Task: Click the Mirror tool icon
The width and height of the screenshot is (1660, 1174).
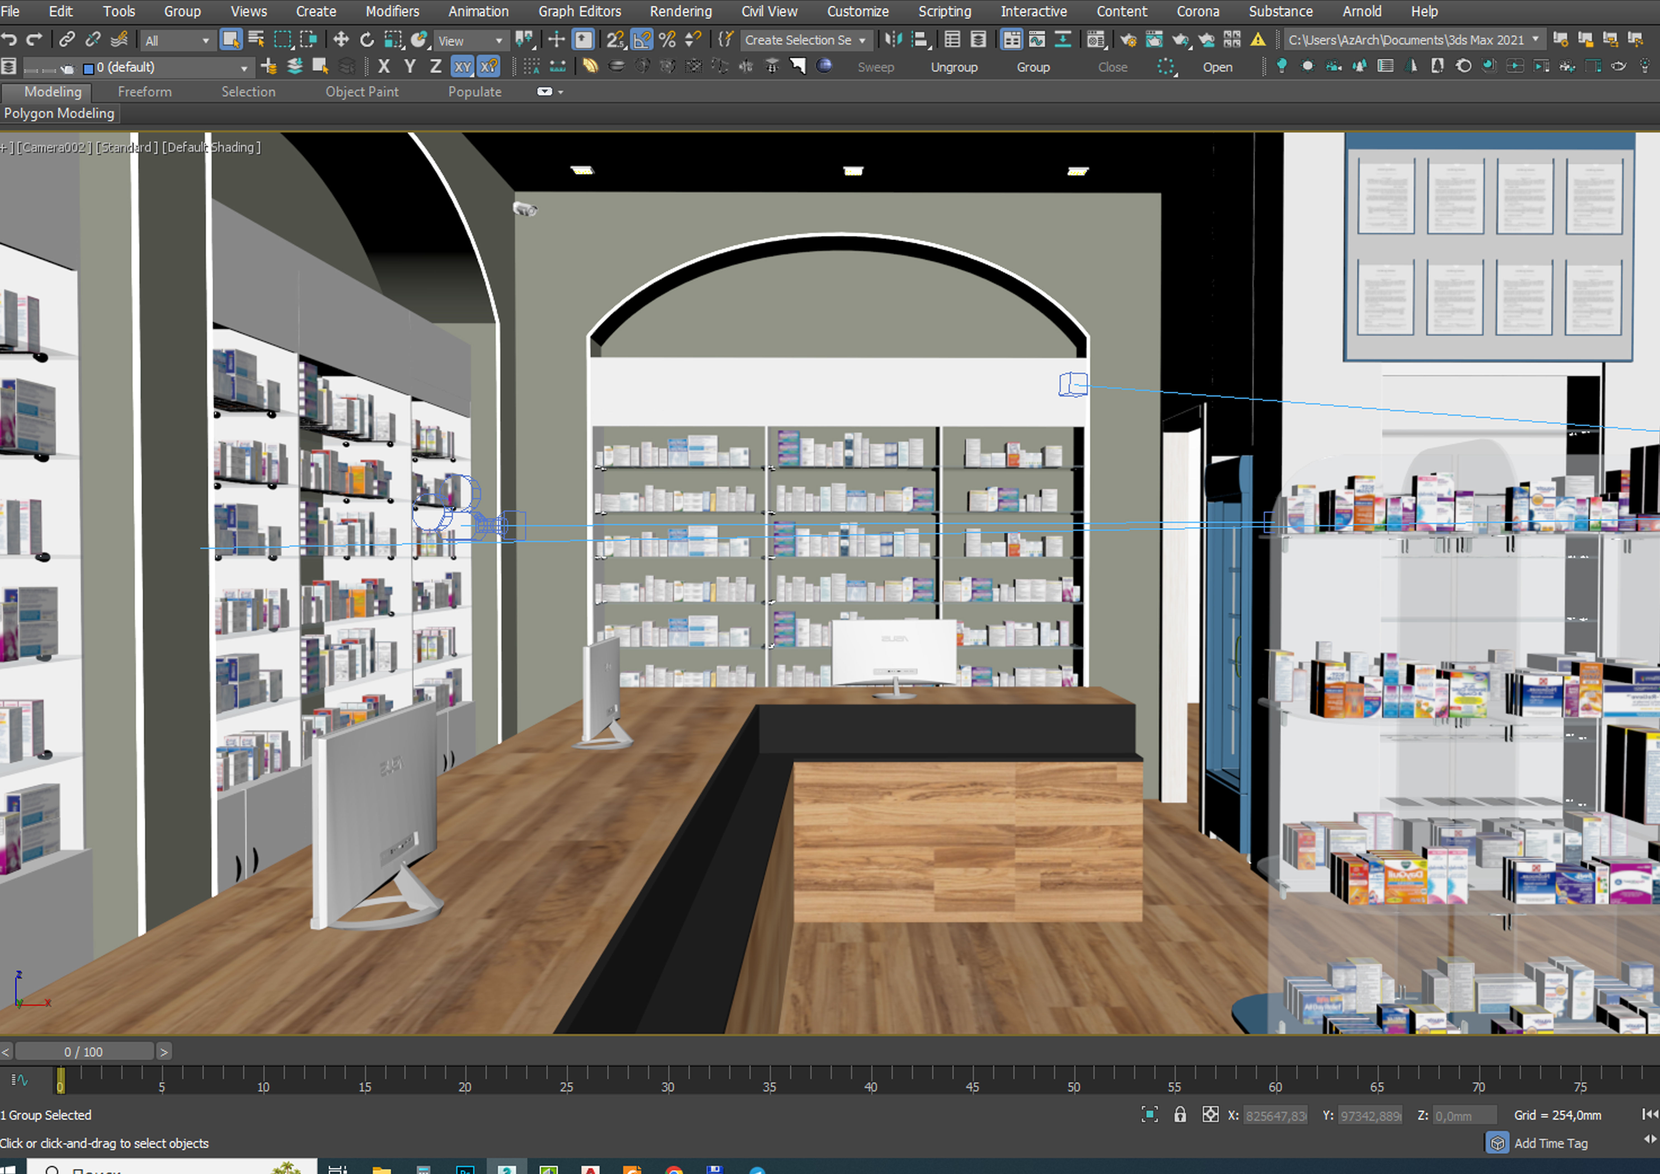Action: pyautogui.click(x=894, y=40)
